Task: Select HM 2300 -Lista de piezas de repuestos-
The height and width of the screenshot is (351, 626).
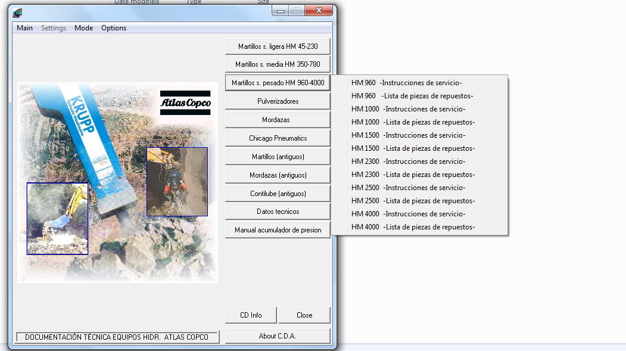Action: click(419, 175)
